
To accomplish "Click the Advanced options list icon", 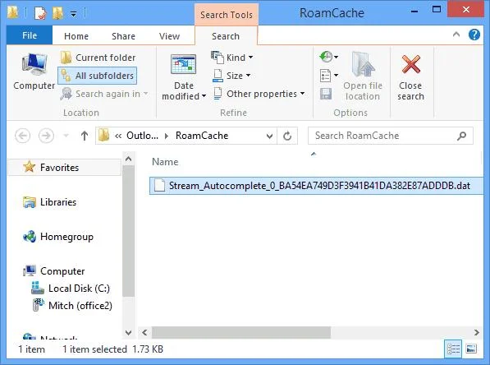I will (x=328, y=76).
